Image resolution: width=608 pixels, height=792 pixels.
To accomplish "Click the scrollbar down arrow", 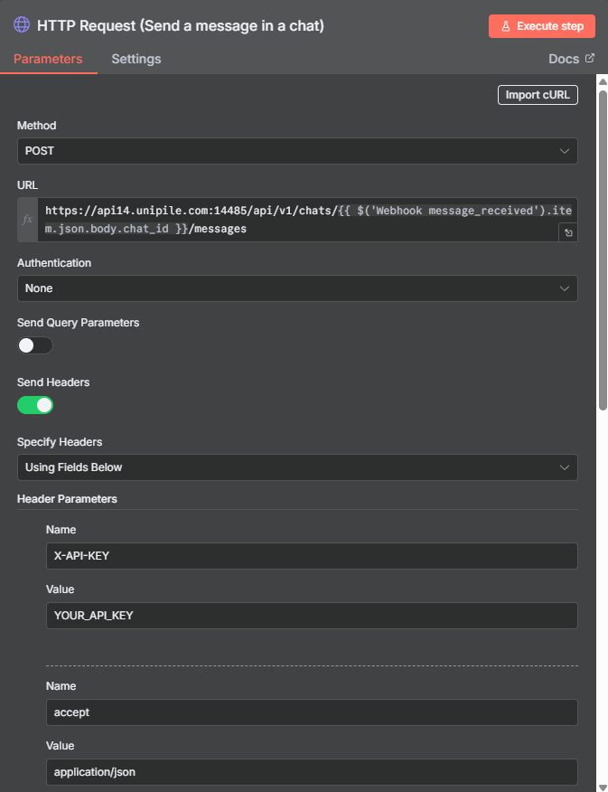I will tap(603, 787).
